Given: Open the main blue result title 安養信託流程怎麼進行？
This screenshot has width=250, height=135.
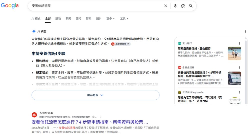Looking at the screenshot, I should [x=90, y=122].
